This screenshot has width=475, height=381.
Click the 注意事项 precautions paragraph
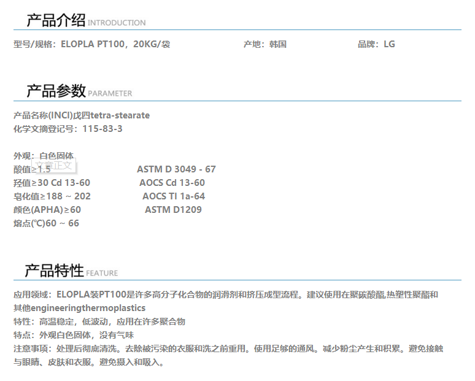coord(228,348)
